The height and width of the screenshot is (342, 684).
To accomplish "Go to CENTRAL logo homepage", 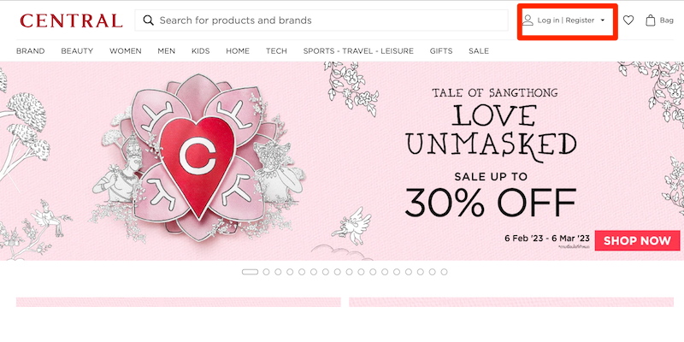I will coord(71,21).
